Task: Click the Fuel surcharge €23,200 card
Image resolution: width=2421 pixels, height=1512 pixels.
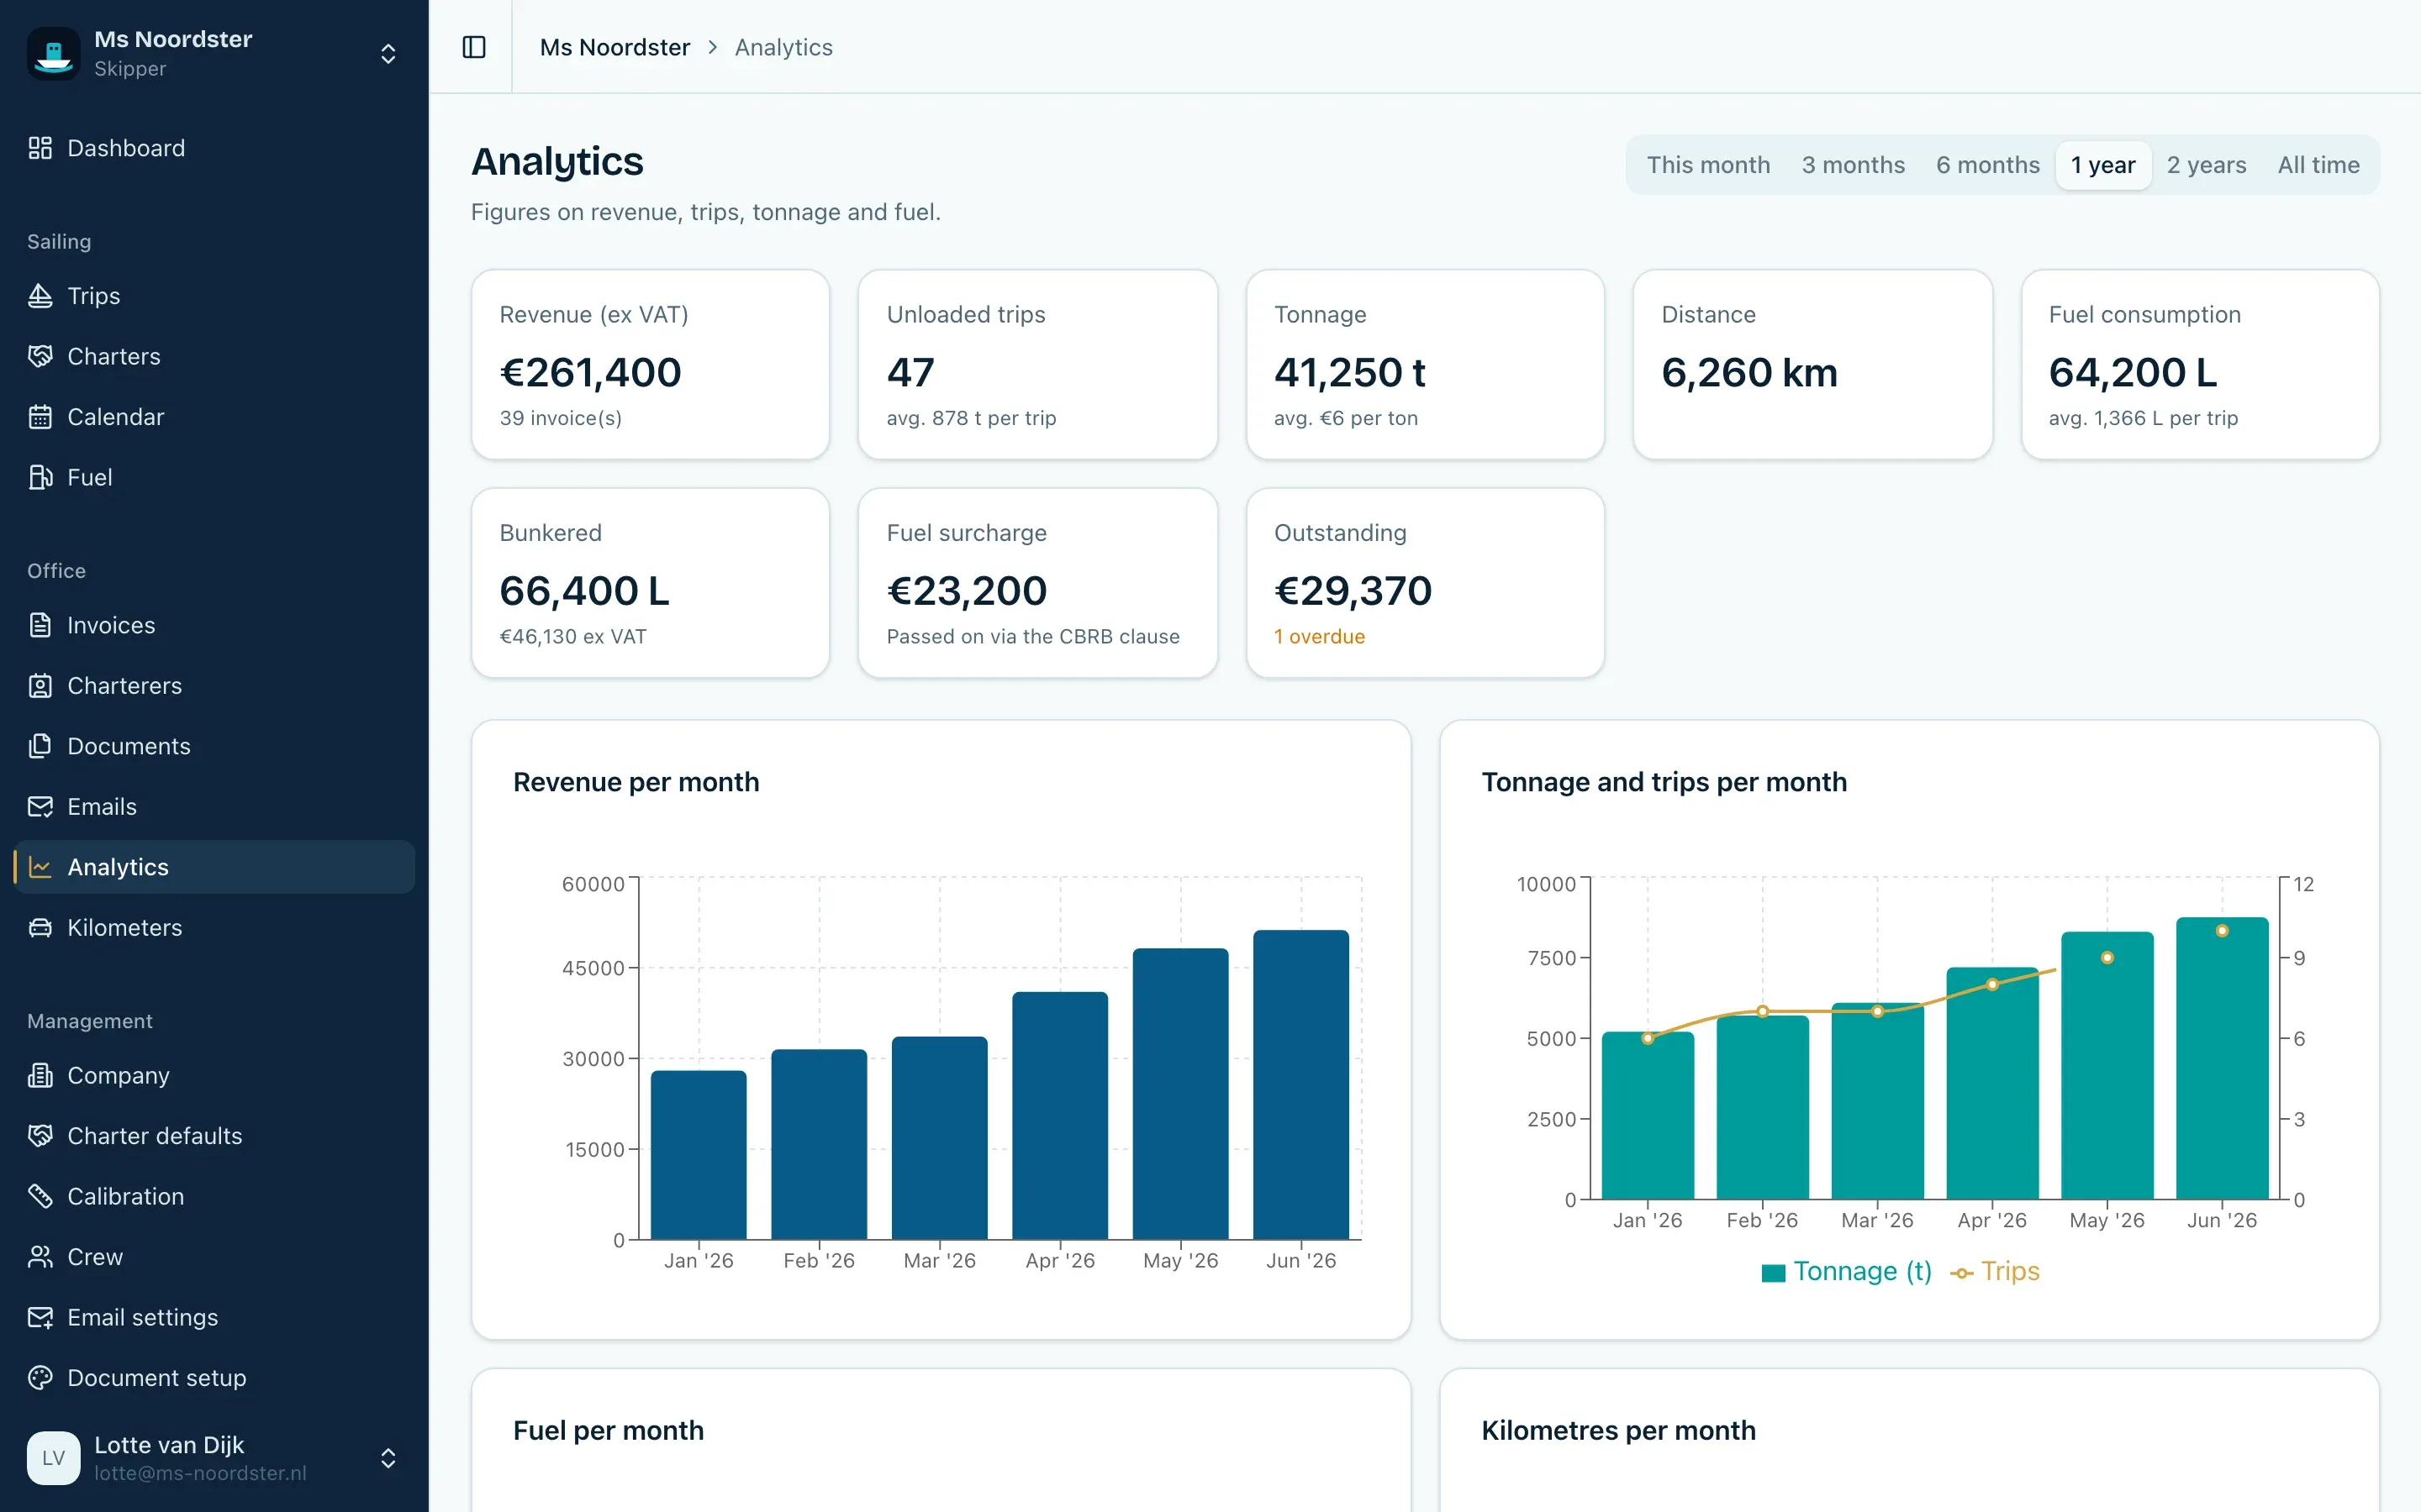Action: coord(1037,583)
